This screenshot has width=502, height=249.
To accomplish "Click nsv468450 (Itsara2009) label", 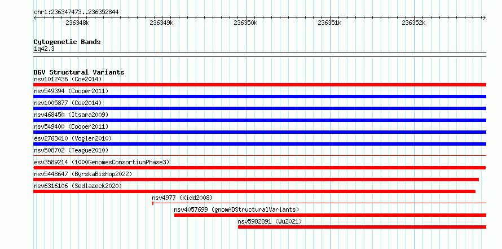I will click(71, 115).
